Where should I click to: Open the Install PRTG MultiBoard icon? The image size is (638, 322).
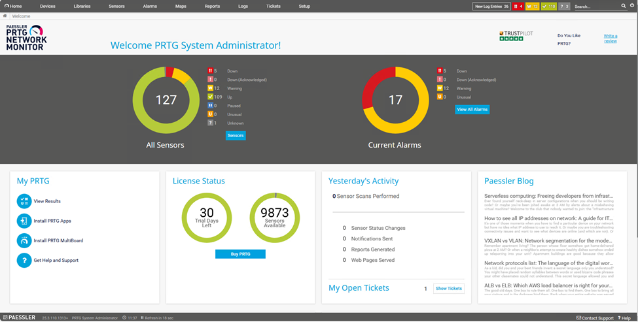click(24, 240)
